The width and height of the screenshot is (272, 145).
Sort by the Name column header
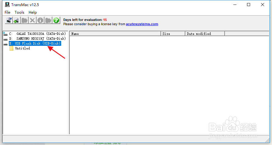tap(115, 34)
